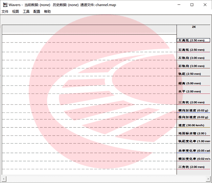Open the 帮助 menu
212x183 pixels.
click(47, 11)
